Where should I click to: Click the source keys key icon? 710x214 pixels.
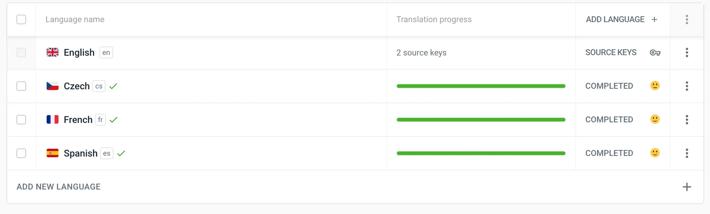(655, 52)
